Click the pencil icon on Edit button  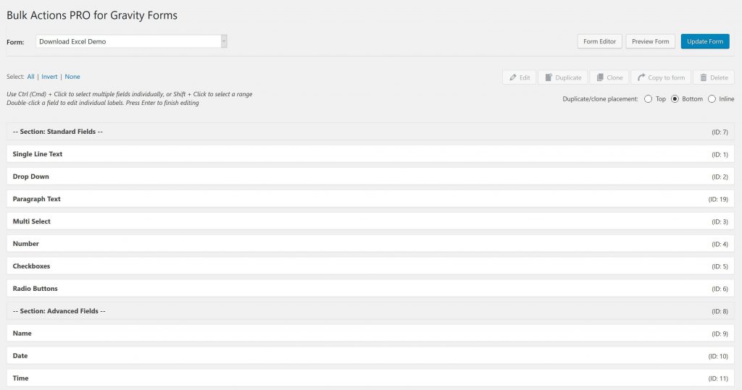tap(513, 77)
